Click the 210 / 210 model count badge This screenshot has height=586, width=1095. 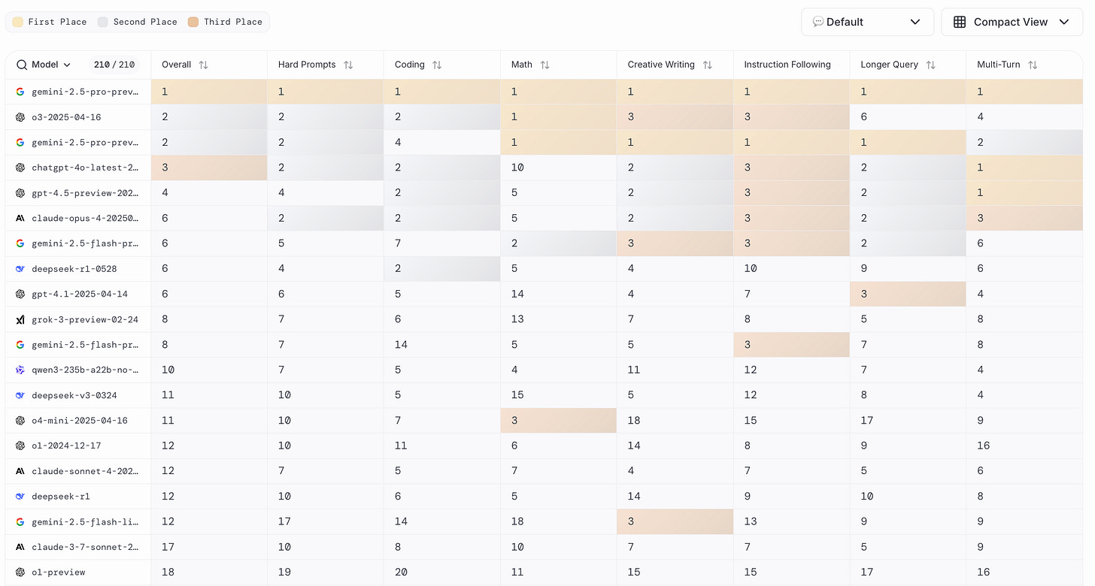(114, 65)
